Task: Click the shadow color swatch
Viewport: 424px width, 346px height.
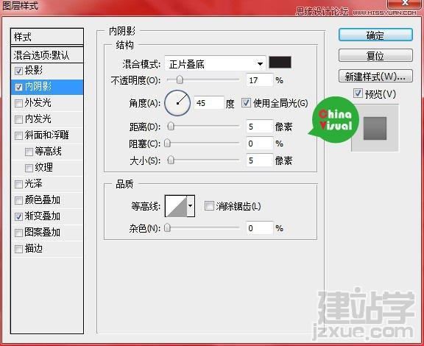Action: [x=280, y=63]
